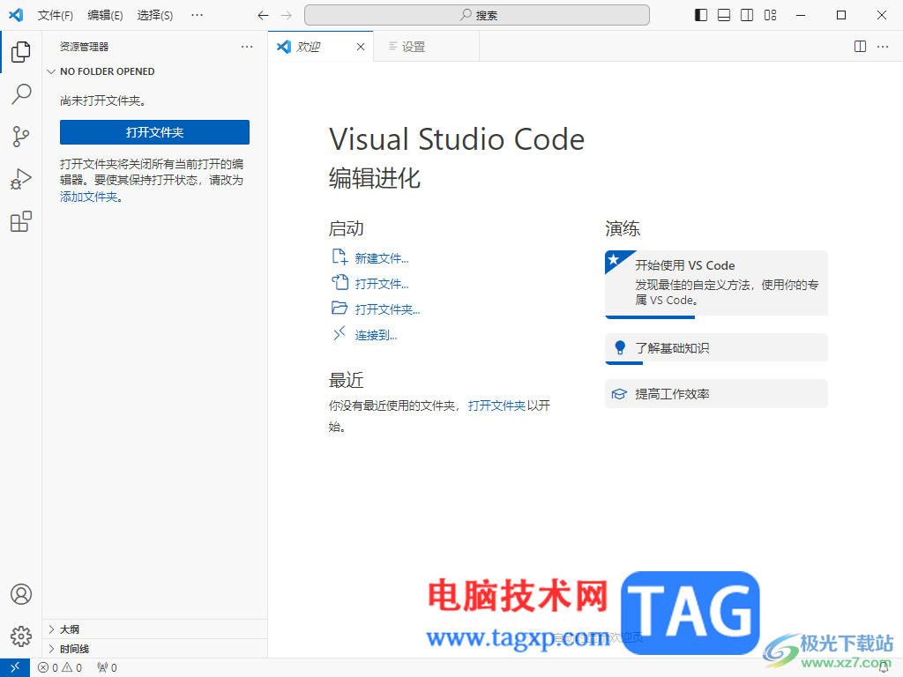Open the customize layout icon
This screenshot has width=903, height=677.
tap(771, 16)
